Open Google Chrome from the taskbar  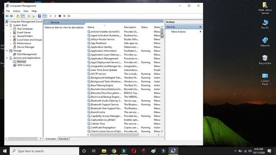114,151
